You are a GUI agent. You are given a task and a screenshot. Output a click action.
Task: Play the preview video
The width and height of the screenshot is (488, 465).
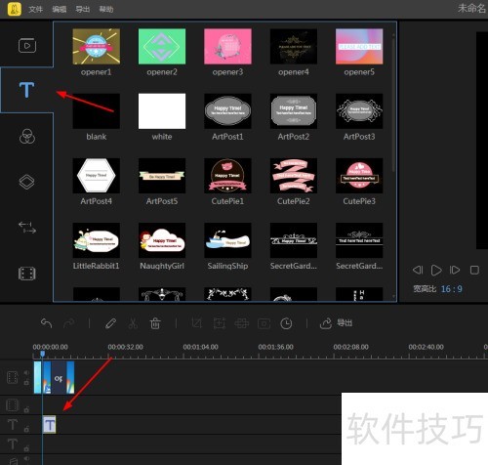436,270
